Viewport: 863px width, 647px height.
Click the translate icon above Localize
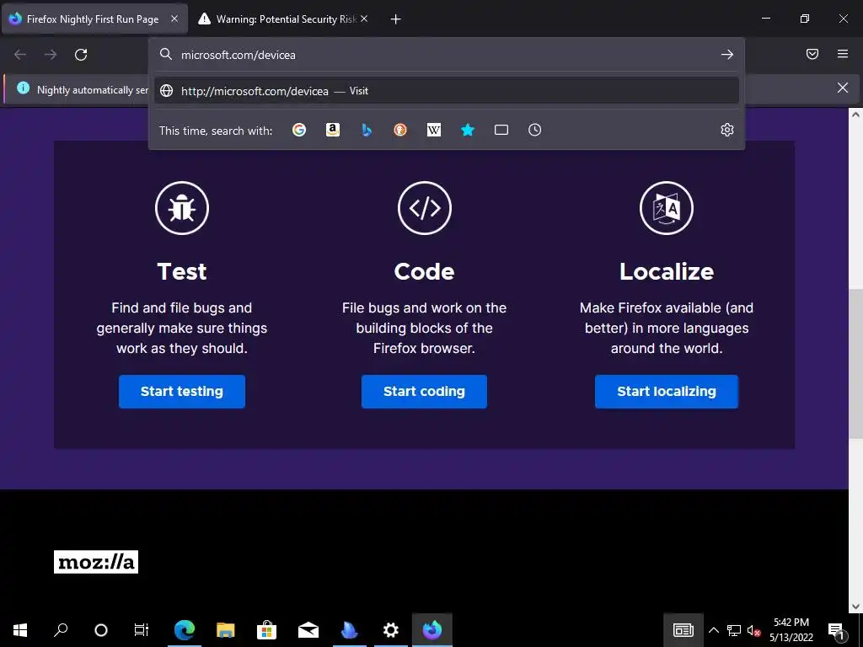pos(667,208)
